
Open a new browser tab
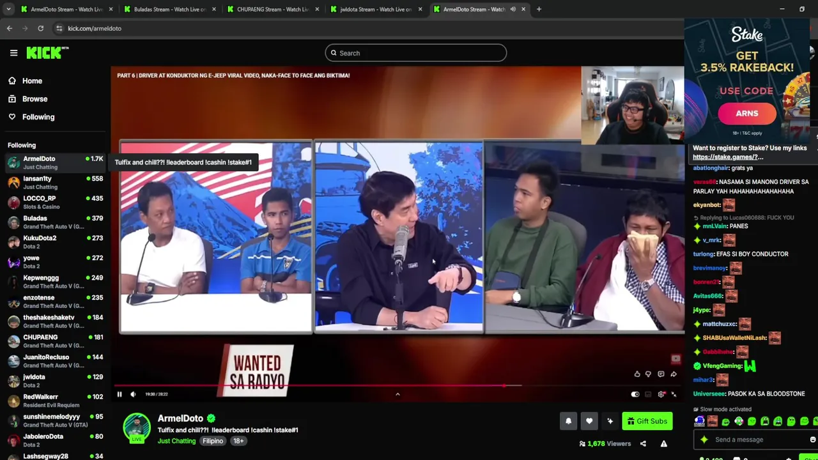(x=539, y=10)
